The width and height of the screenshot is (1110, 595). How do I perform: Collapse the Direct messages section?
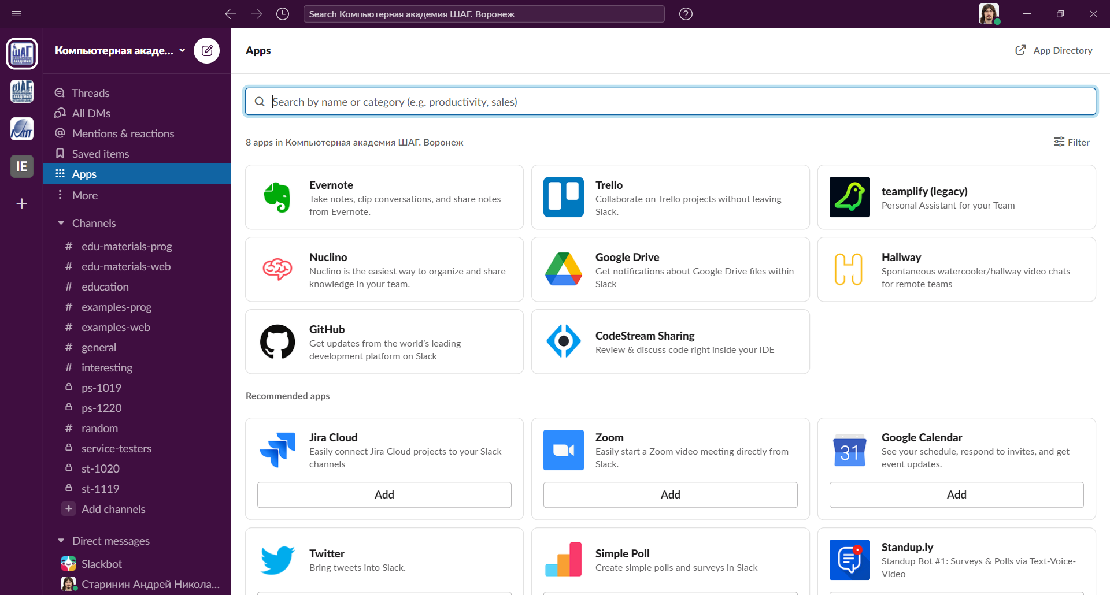coord(61,541)
